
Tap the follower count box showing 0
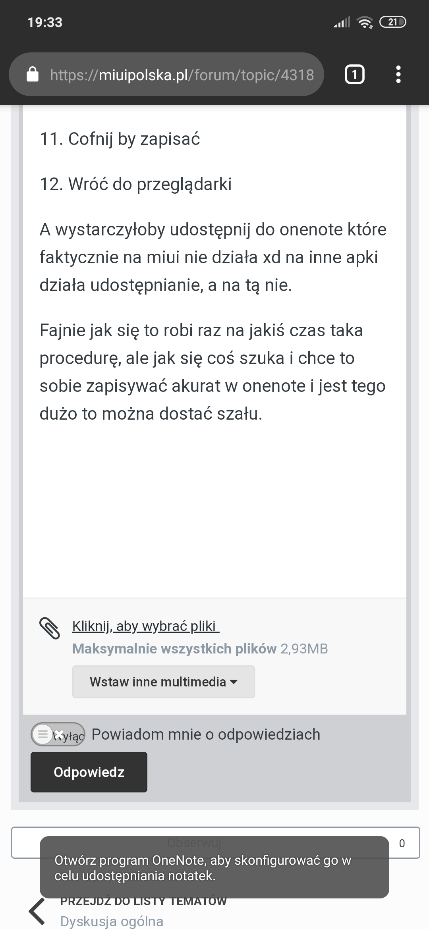(402, 843)
